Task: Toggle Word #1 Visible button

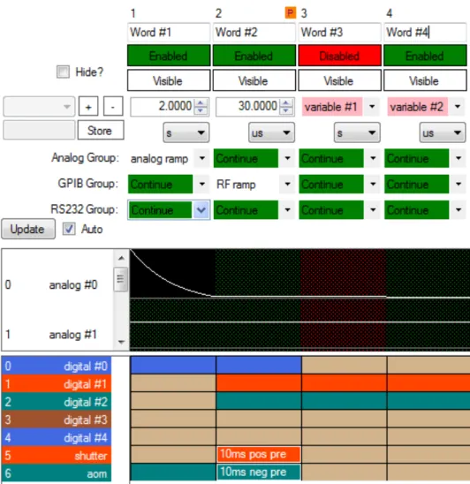Action: coord(169,80)
